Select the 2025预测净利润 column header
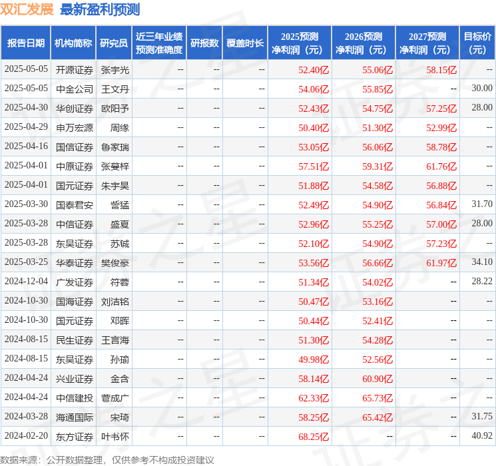The width and height of the screenshot is (496, 466). coord(300,43)
